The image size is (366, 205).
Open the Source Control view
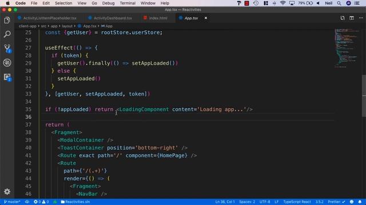point(7,48)
